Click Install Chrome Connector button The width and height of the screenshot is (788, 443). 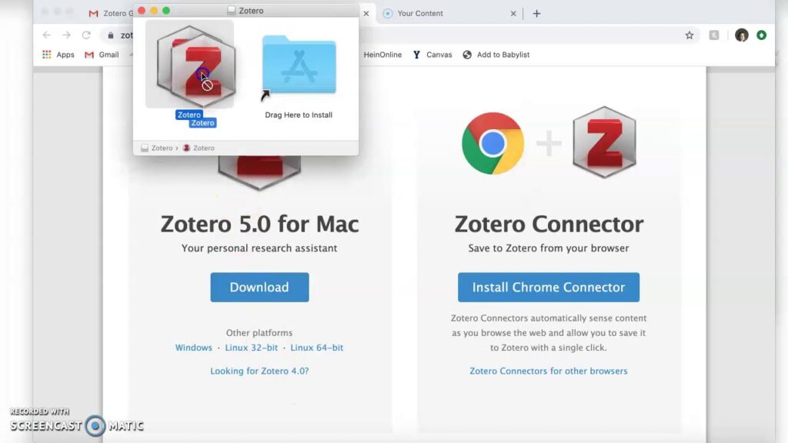(x=549, y=288)
